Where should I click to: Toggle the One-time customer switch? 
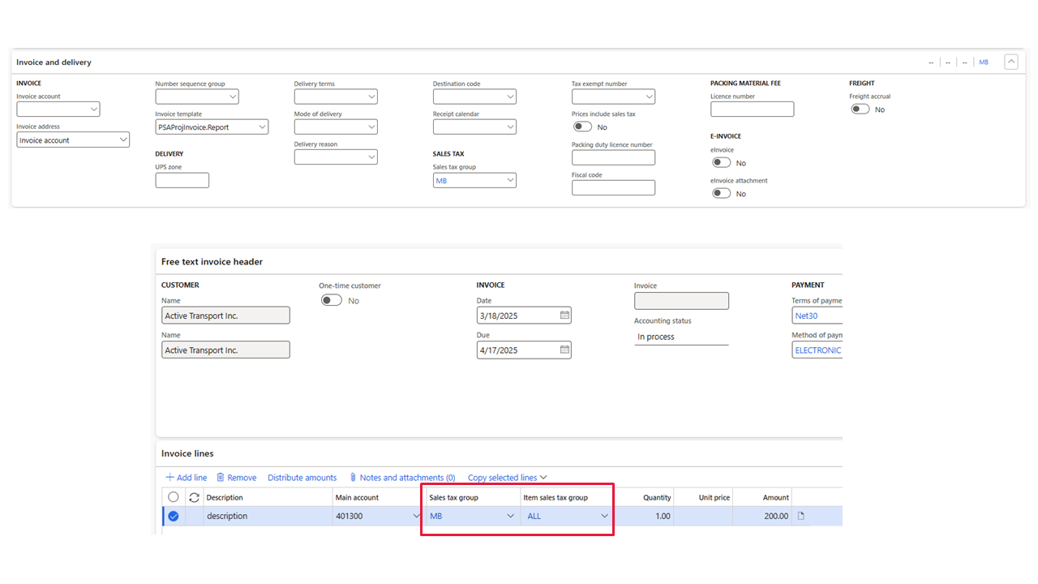click(331, 300)
